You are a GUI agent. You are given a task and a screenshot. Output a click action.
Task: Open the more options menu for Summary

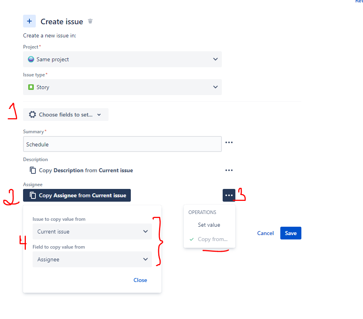pyautogui.click(x=229, y=142)
